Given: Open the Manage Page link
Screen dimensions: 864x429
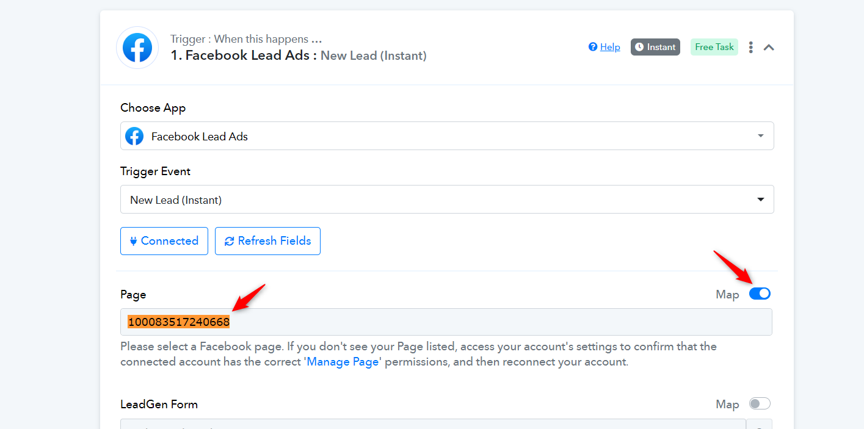Looking at the screenshot, I should pos(343,361).
